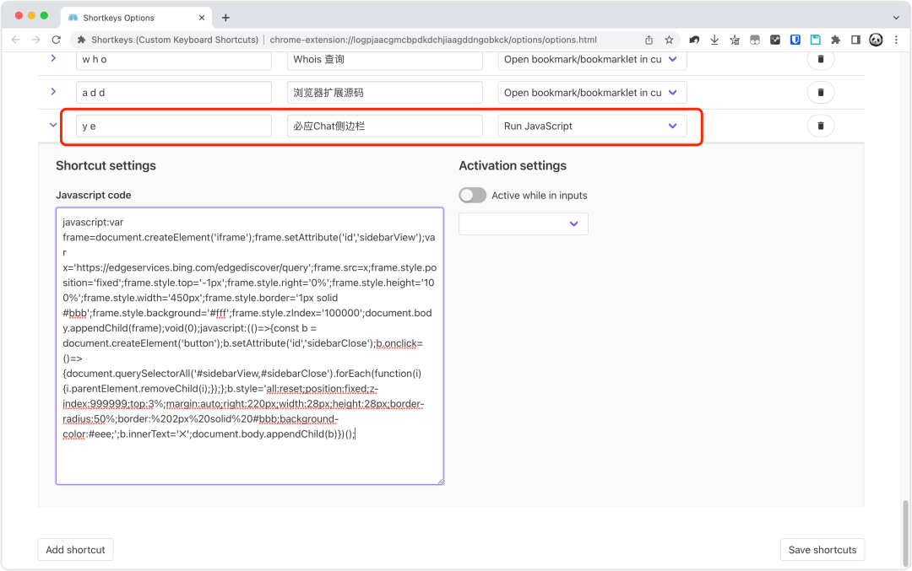The image size is (912, 571).
Task: Click the dark graph extension icon
Action: 775,40
